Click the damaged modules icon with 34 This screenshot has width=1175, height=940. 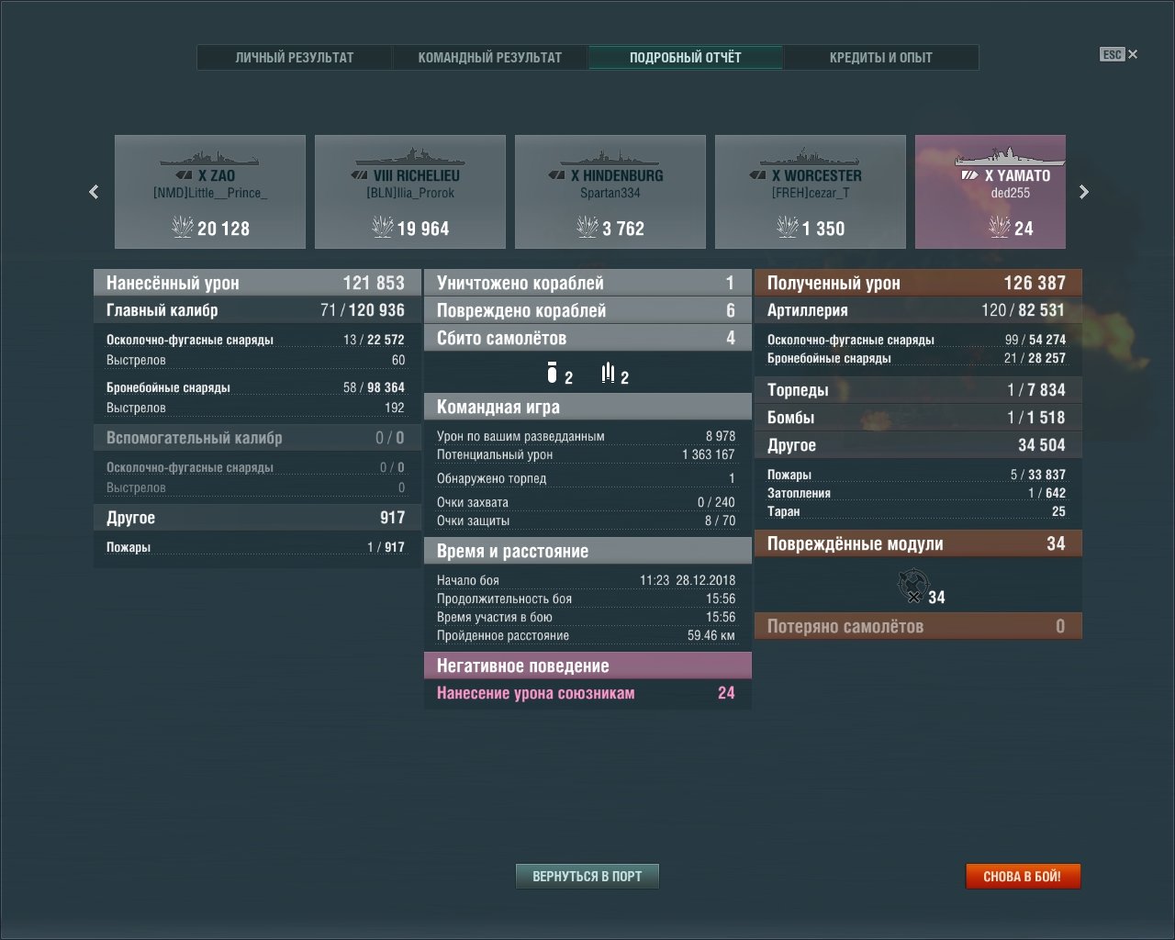click(x=913, y=584)
